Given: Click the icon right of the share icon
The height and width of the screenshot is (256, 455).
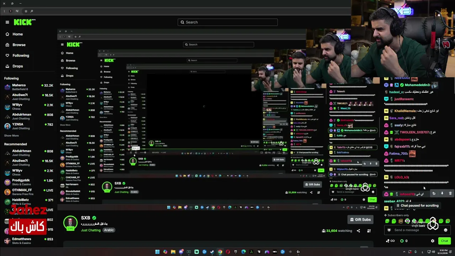Looking at the screenshot, I should 369,231.
